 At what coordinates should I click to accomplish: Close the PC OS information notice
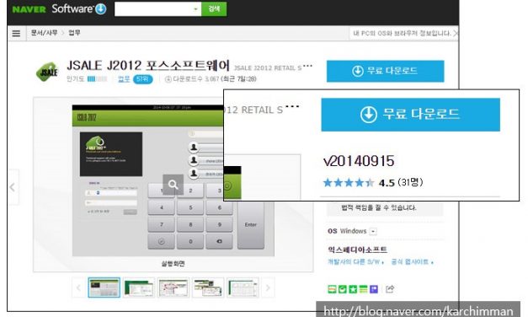(456, 33)
